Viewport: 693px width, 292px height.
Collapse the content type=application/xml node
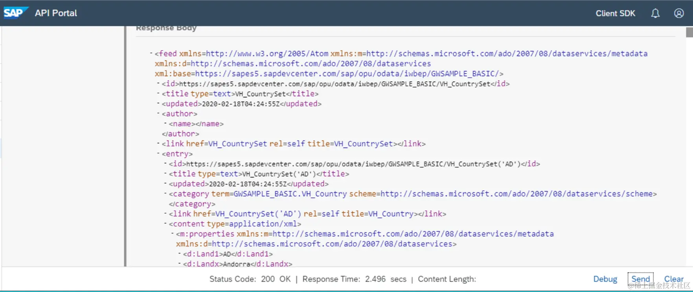pos(165,224)
